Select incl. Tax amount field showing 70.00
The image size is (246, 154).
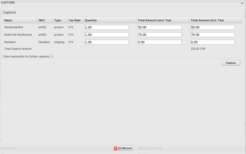click(212, 35)
